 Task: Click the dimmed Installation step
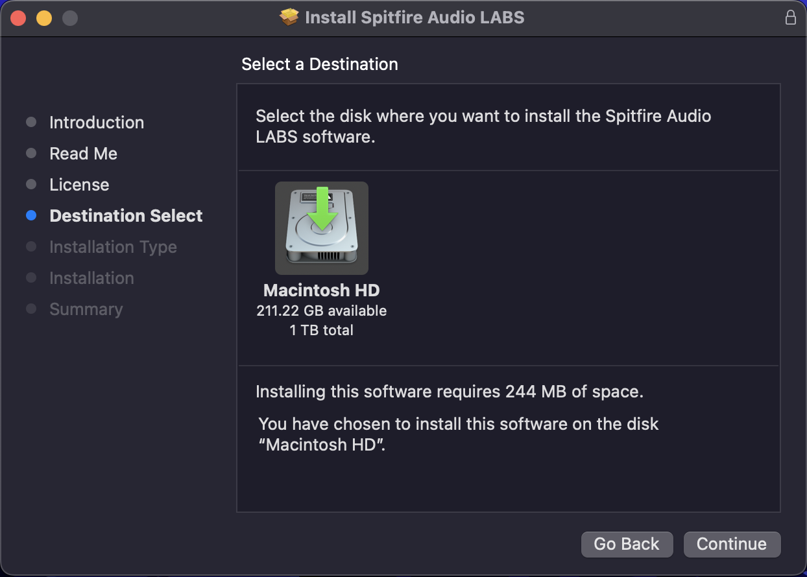click(x=91, y=278)
